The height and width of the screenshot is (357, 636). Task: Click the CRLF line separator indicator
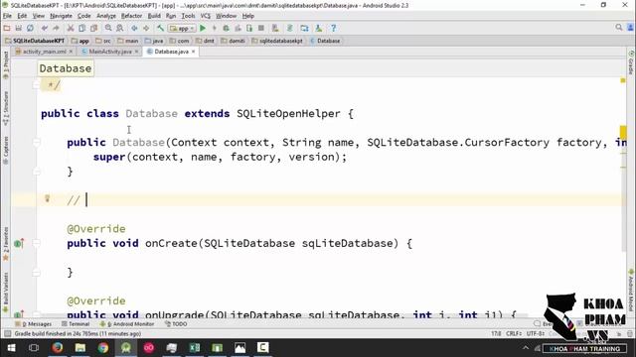pos(513,333)
